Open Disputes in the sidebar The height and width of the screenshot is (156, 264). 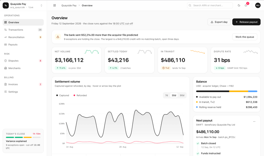23,60
